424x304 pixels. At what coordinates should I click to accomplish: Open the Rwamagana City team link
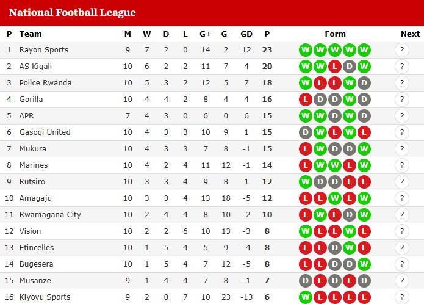[x=50, y=215]
